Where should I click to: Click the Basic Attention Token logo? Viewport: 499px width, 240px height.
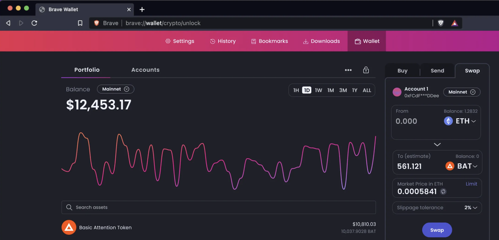pyautogui.click(x=69, y=227)
